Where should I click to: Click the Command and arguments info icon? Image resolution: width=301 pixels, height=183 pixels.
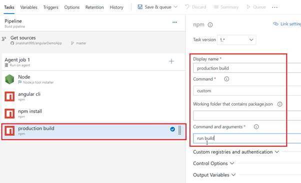pyautogui.click(x=256, y=127)
